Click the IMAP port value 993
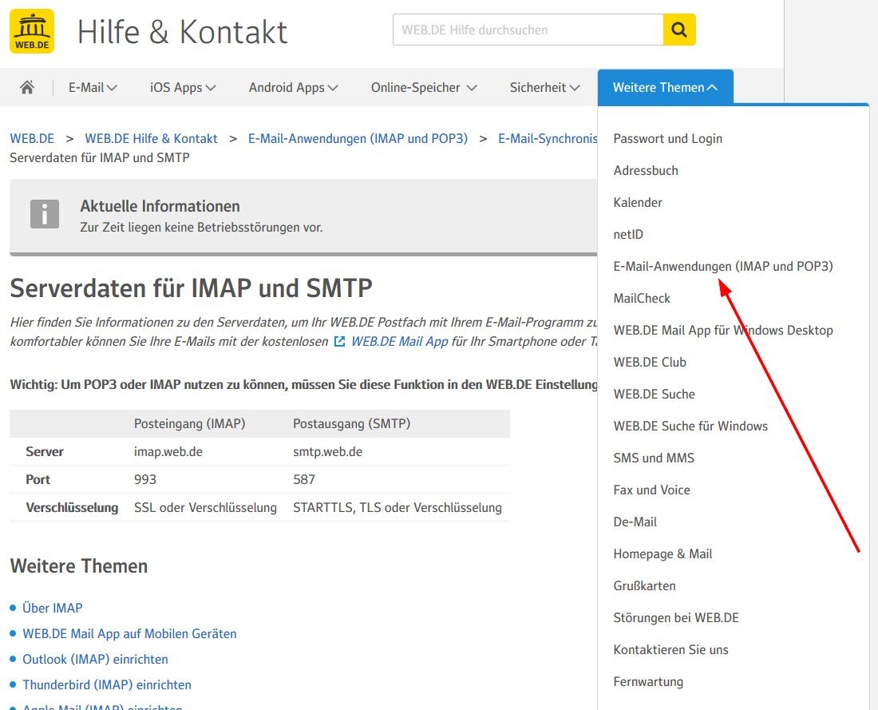Image resolution: width=878 pixels, height=710 pixels. click(x=145, y=480)
